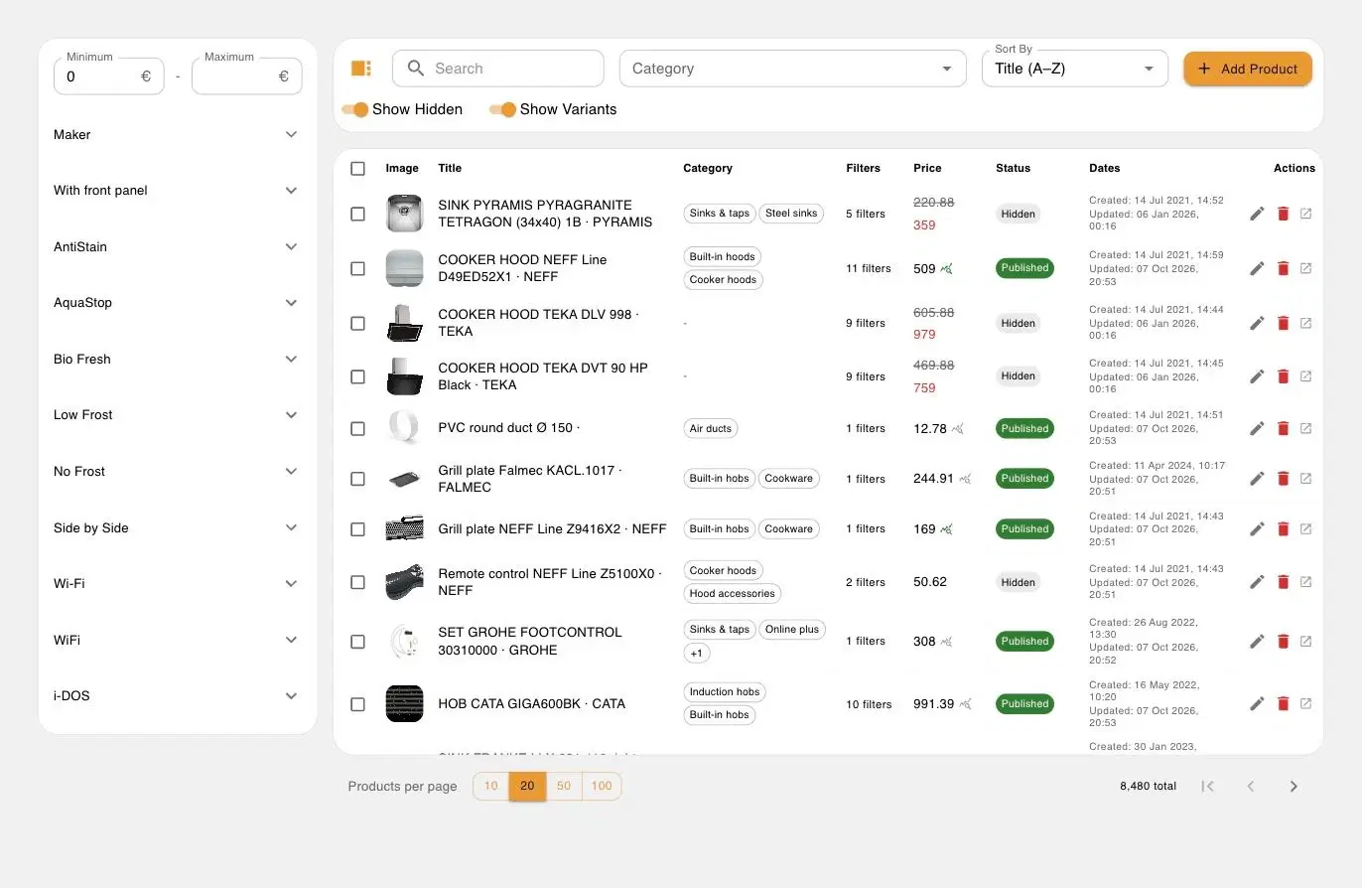This screenshot has width=1362, height=888.
Task: Expand the No Frost filter
Action: [176, 471]
